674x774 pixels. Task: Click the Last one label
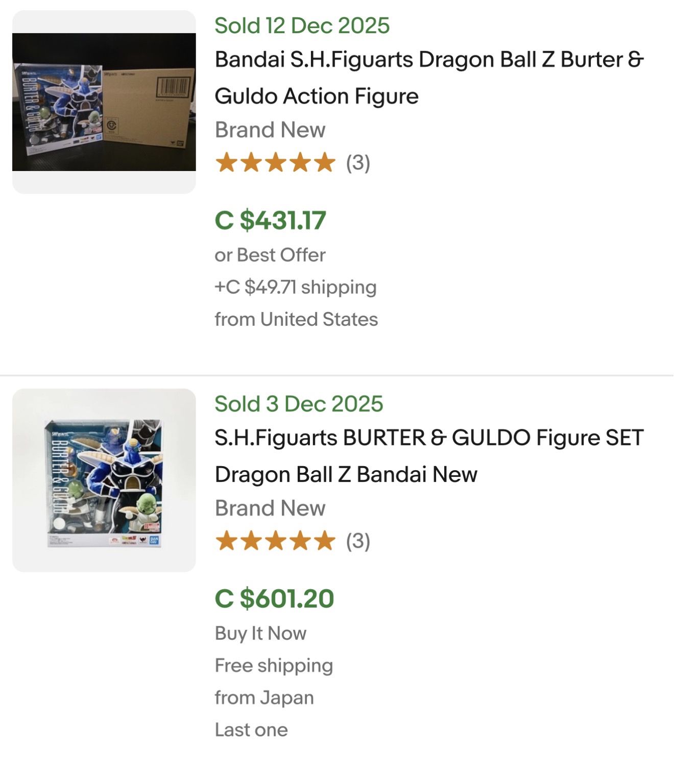(251, 730)
